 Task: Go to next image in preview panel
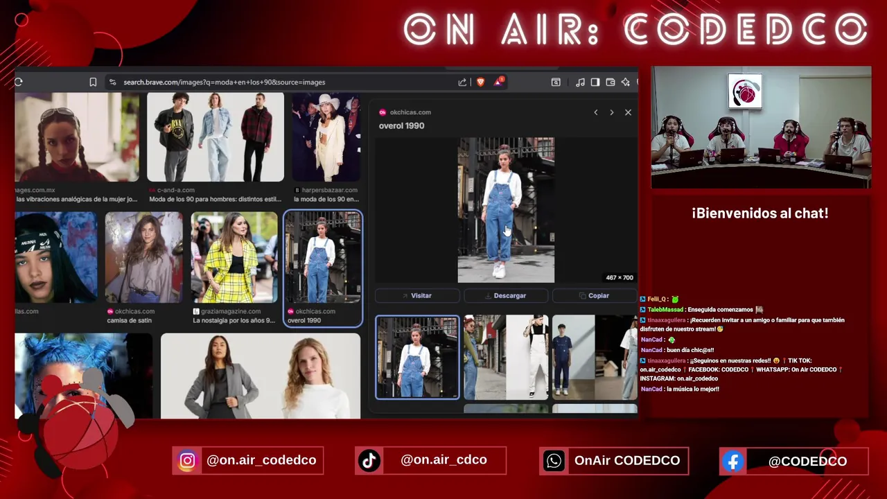point(611,112)
